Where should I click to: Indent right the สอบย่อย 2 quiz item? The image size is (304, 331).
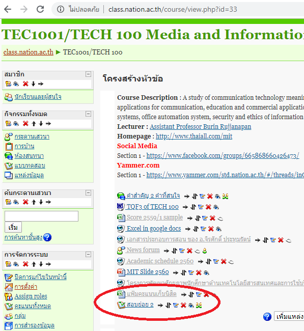tap(160, 305)
